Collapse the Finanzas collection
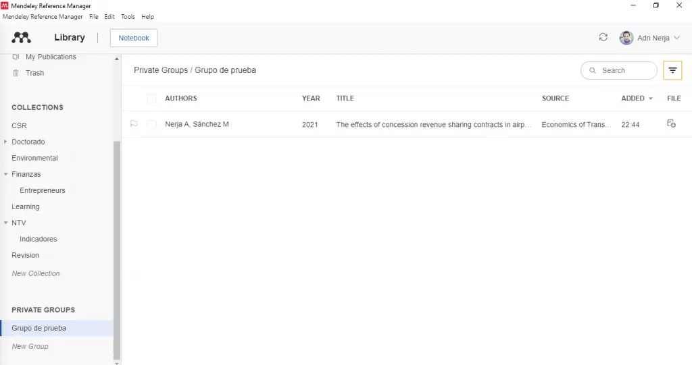Viewport: 692px width, 365px height. coord(5,174)
